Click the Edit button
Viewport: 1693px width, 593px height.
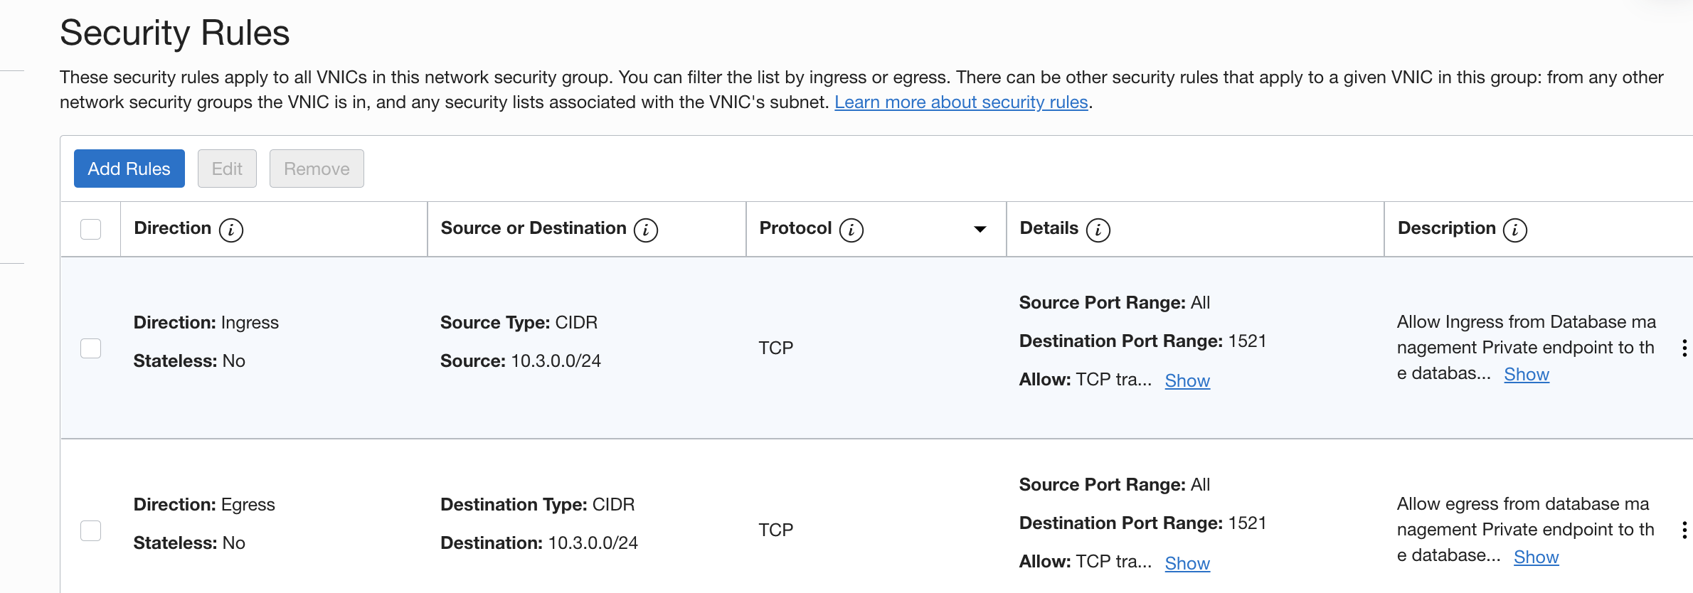pos(227,169)
